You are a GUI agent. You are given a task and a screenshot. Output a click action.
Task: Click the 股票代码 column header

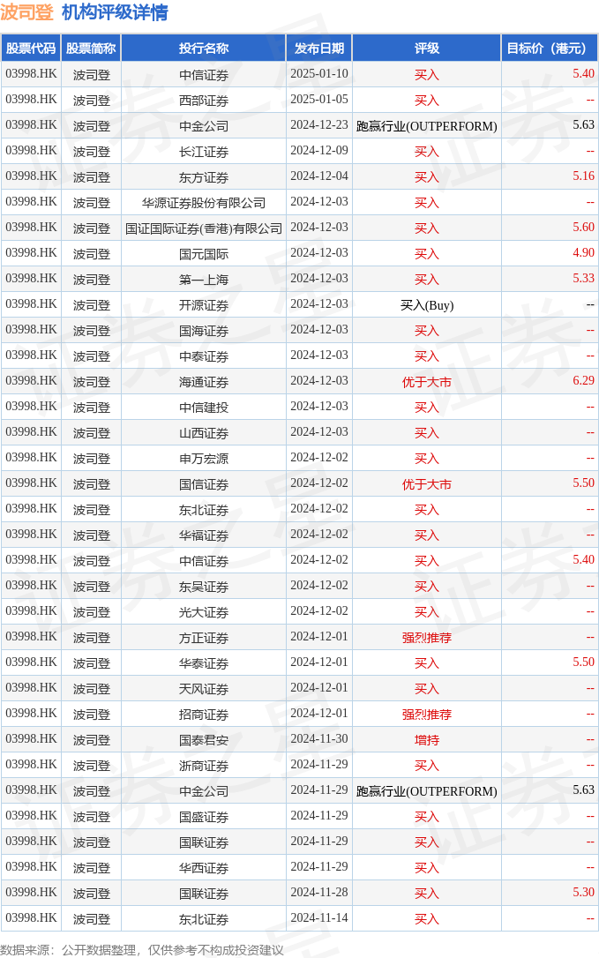tap(31, 49)
